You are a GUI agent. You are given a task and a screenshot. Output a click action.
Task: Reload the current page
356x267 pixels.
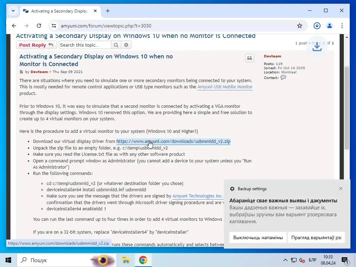pos(39,26)
